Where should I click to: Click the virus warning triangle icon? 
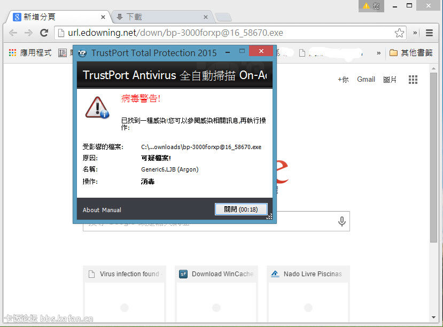click(x=97, y=107)
